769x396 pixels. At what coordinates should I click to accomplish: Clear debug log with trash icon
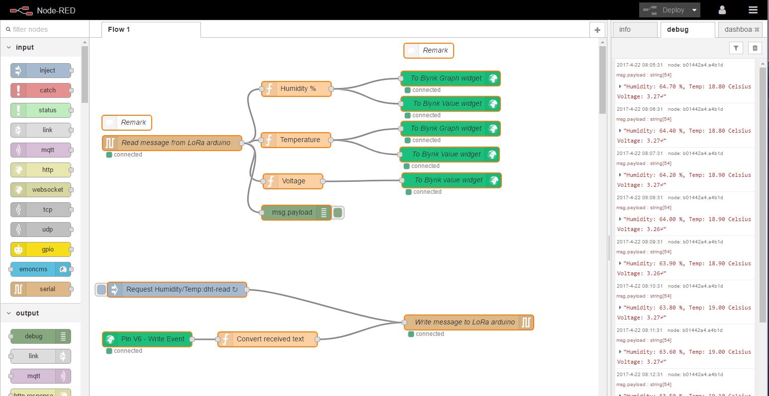coord(755,48)
